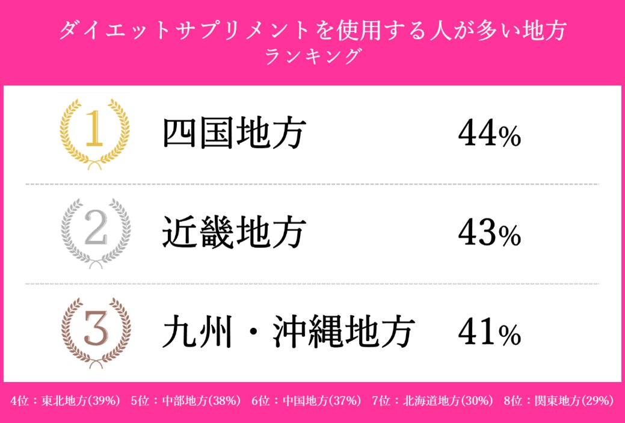
Task: Click the dashed divider below the 近畿地方 row
Action: [312, 283]
